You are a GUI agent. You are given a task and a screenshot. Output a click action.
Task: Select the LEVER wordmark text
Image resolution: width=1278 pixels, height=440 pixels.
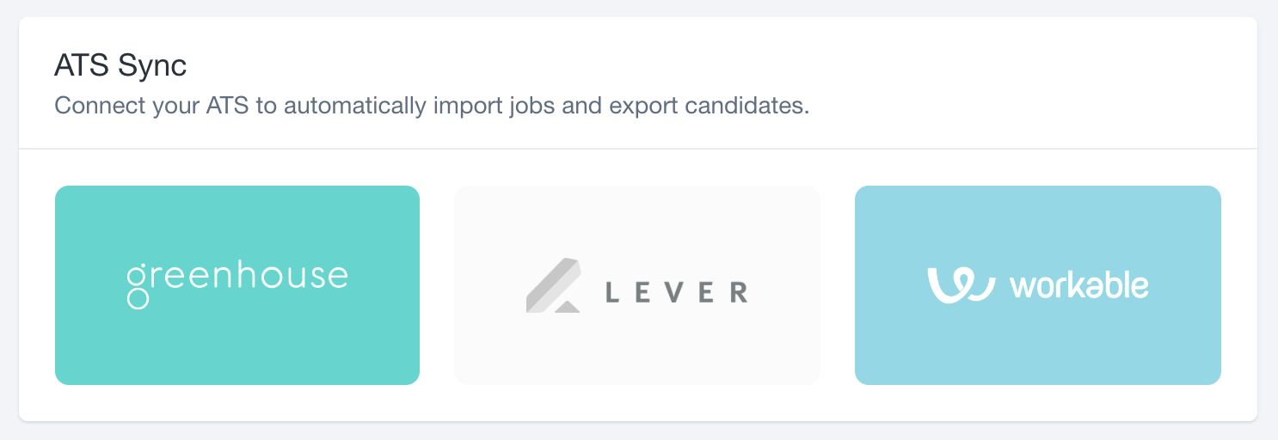(x=677, y=292)
